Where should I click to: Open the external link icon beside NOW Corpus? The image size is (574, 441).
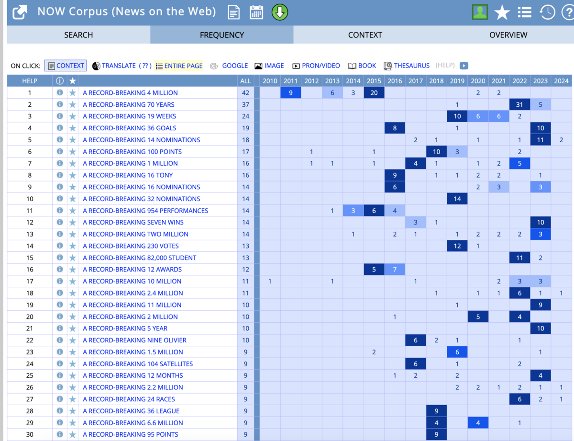[20, 12]
